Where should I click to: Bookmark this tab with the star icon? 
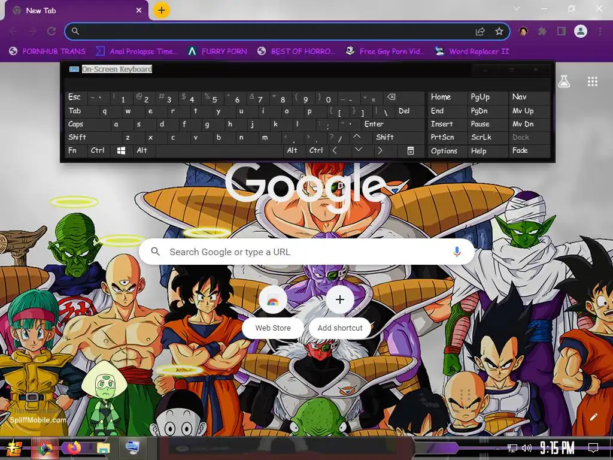[499, 31]
